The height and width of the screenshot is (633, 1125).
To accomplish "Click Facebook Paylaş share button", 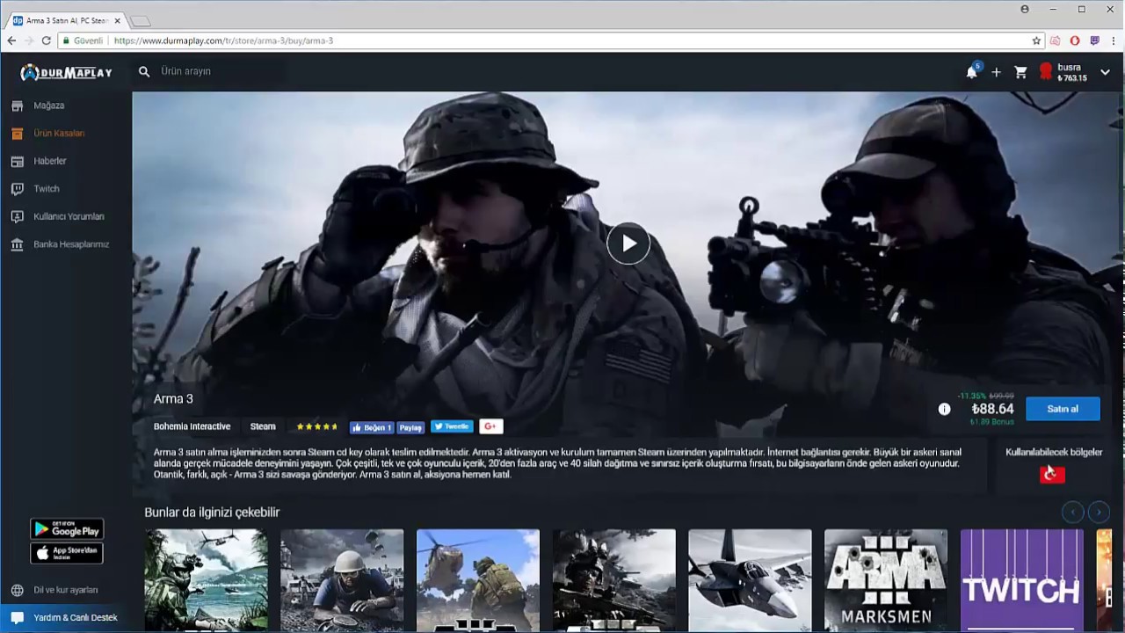I will (x=410, y=427).
